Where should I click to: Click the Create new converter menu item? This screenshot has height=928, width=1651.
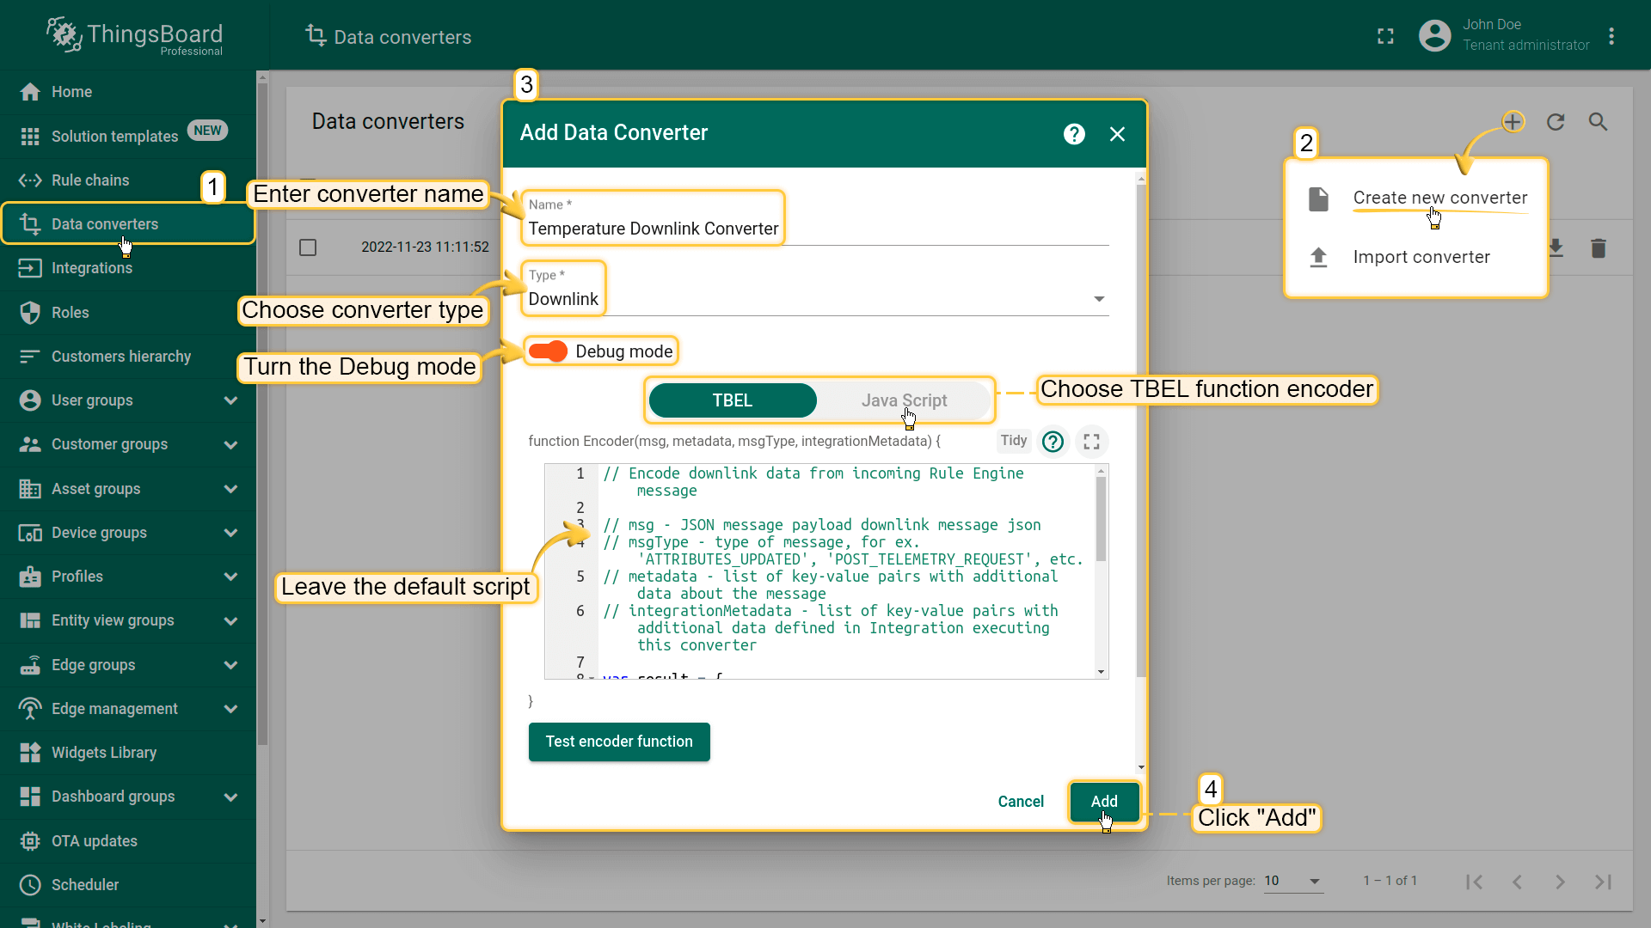[1440, 197]
